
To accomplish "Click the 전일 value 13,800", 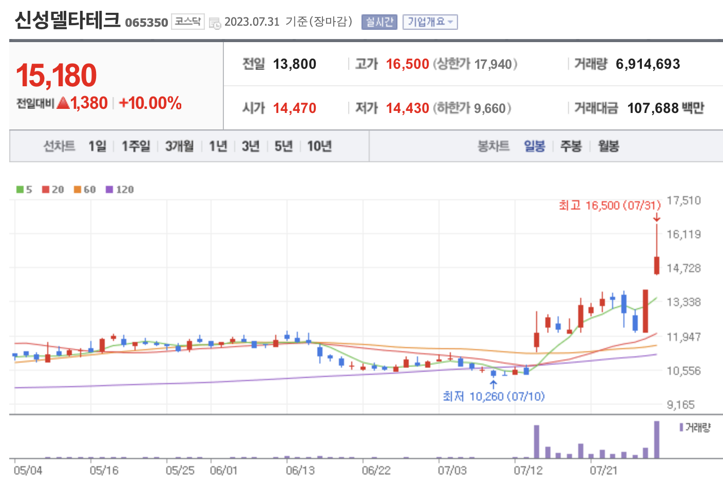I will coord(295,64).
